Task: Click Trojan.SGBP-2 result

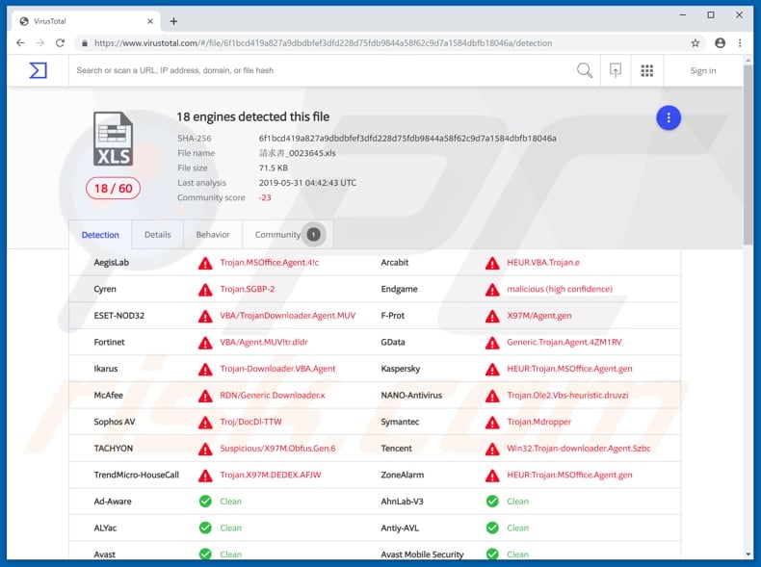Action: click(x=247, y=289)
